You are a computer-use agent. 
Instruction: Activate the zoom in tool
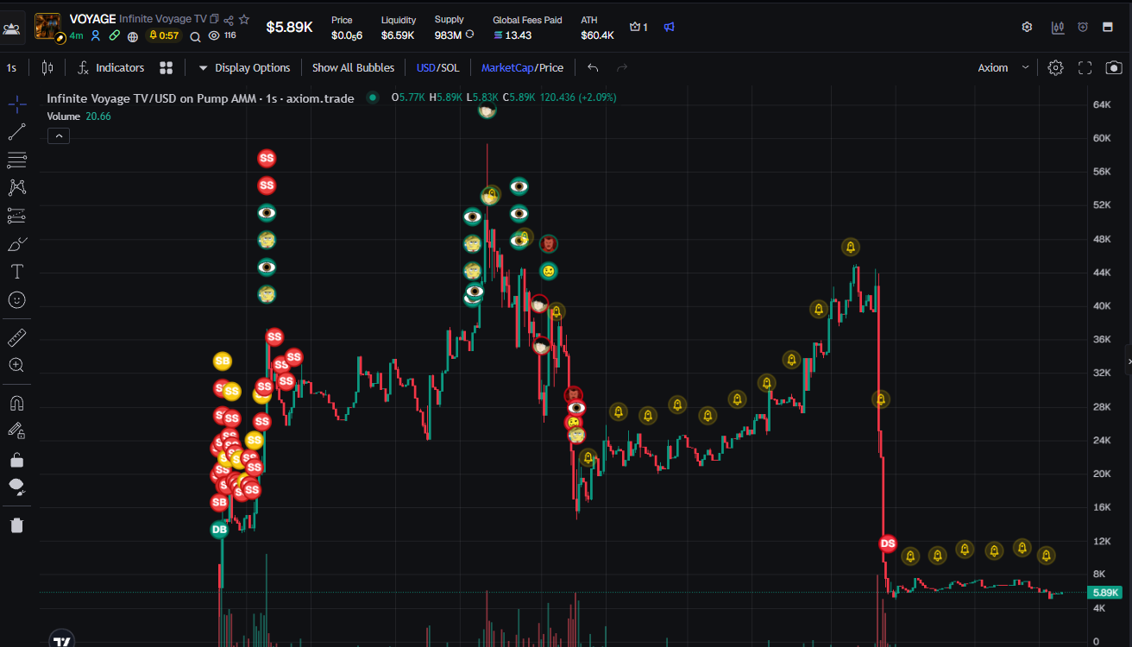pos(16,365)
